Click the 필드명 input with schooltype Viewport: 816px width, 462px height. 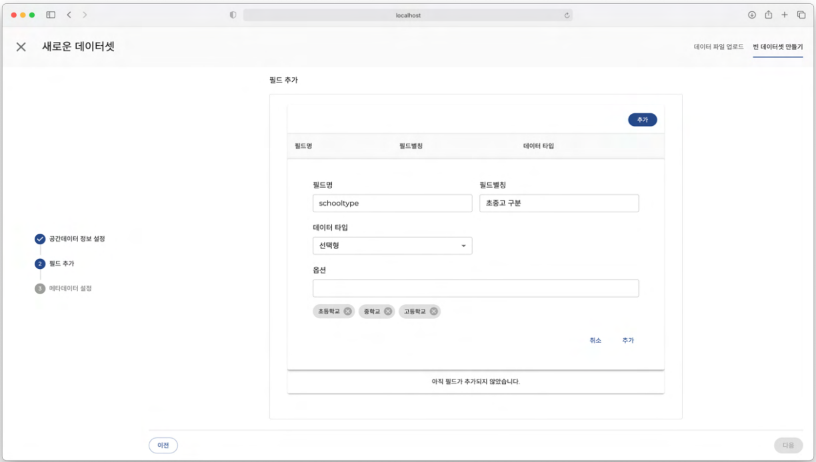click(392, 203)
